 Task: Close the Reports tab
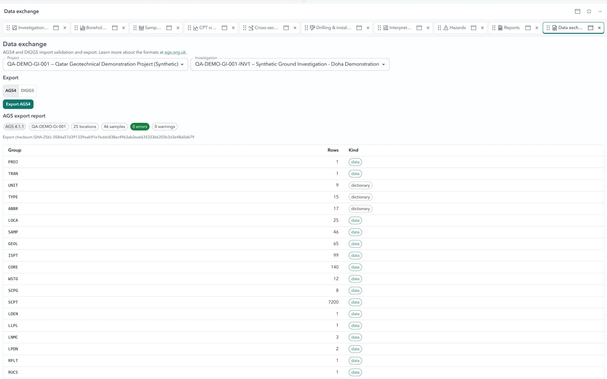tap(537, 28)
